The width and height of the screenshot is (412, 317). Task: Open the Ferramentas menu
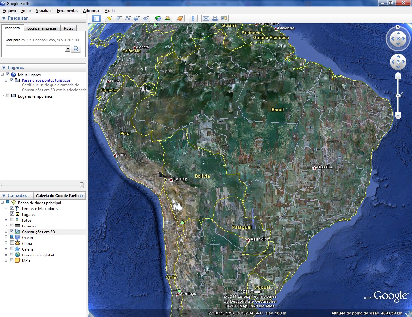coord(67,10)
